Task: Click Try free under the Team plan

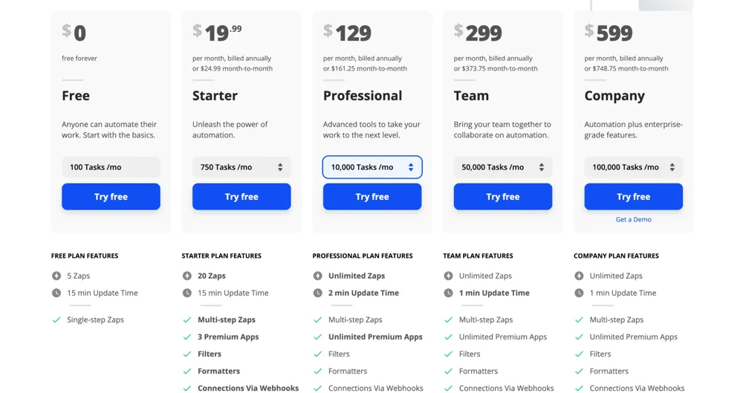Action: click(x=503, y=197)
